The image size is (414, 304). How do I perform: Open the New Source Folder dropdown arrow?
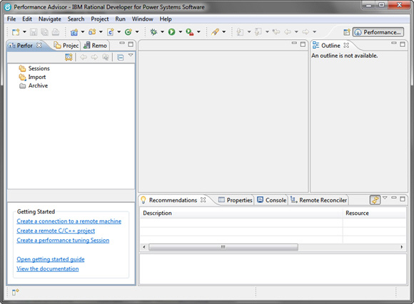101,32
